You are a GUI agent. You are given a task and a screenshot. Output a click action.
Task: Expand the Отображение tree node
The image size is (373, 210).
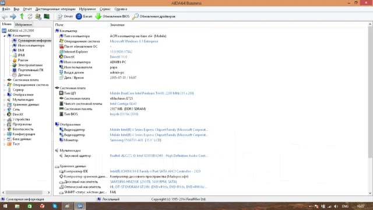(x=4, y=94)
